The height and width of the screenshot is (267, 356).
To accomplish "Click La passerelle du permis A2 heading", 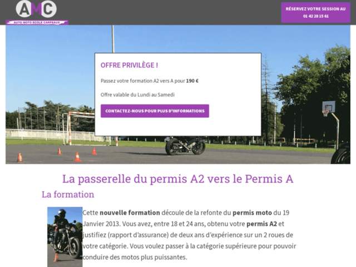I will point(178,179).
